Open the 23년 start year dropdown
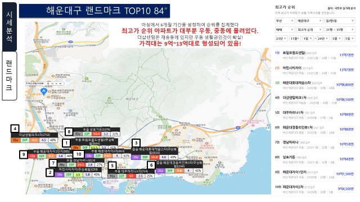The image size is (360, 202). 281,39
